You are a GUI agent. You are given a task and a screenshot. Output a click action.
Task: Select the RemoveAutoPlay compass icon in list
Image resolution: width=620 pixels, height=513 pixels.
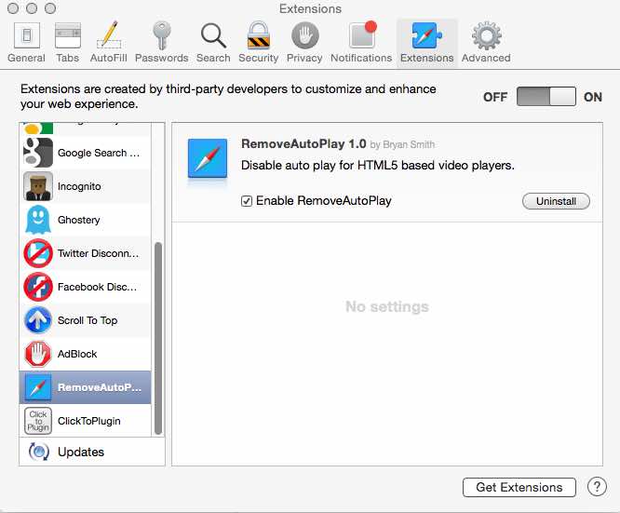(x=38, y=387)
